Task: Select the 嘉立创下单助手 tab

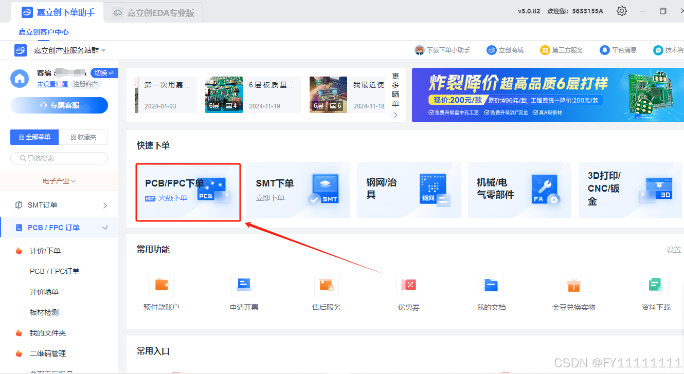Action: [x=59, y=12]
